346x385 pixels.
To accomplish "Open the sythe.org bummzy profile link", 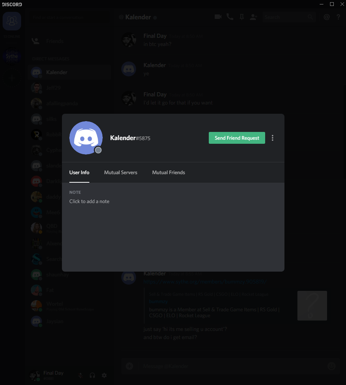I will (x=205, y=282).
